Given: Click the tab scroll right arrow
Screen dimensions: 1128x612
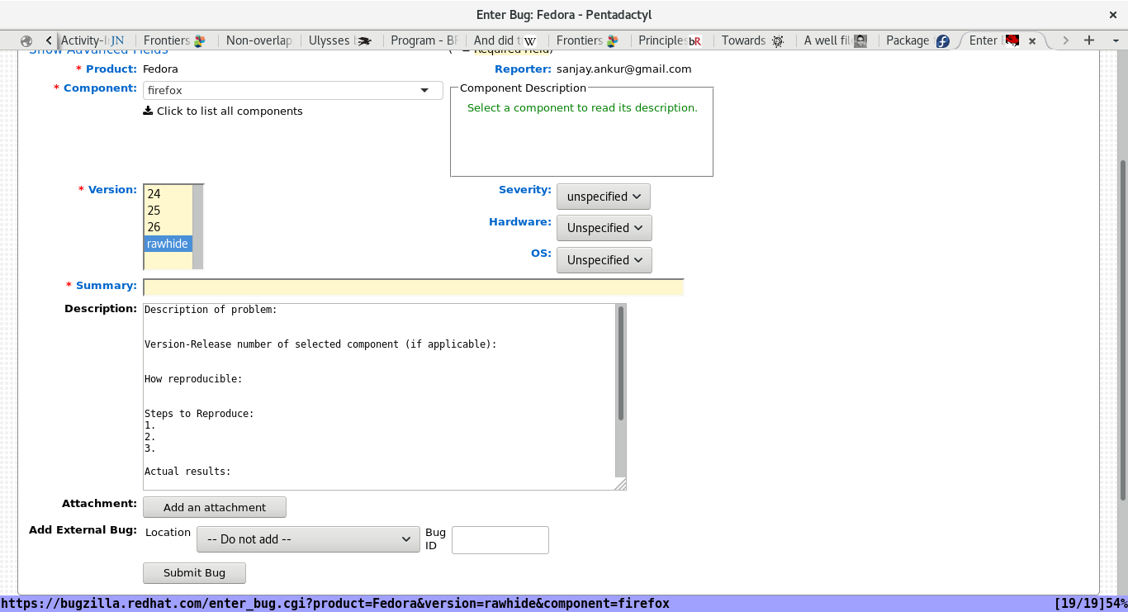Looking at the screenshot, I should pyautogui.click(x=1066, y=40).
